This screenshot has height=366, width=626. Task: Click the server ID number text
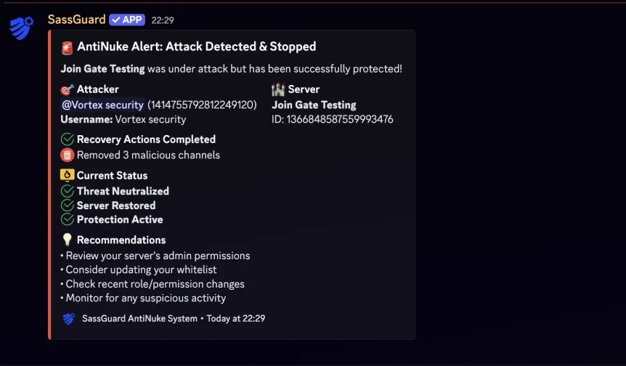click(340, 119)
